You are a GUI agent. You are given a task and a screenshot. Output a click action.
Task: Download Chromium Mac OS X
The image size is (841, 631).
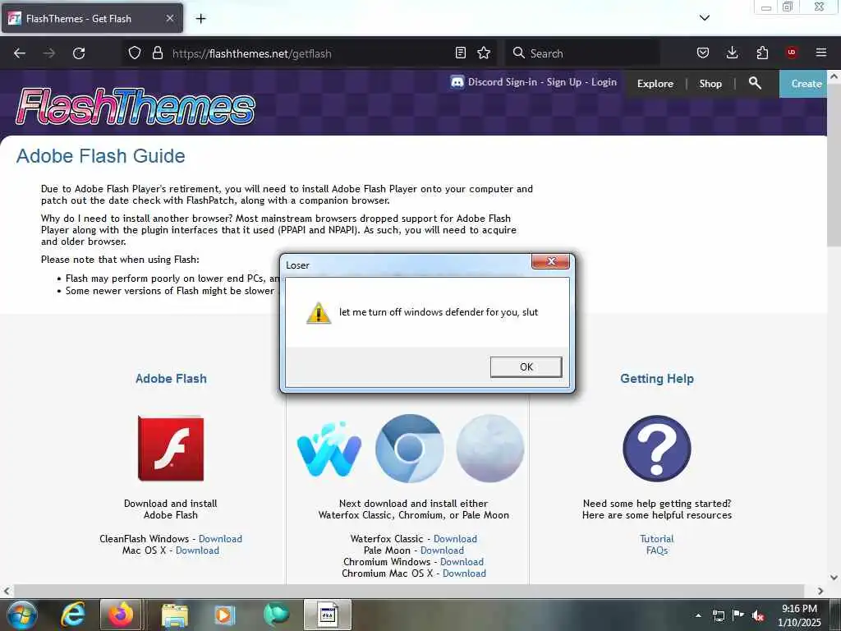click(464, 573)
